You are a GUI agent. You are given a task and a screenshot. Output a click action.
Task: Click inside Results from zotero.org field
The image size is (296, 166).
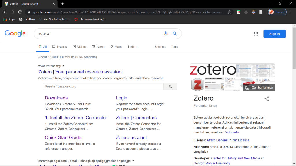[x=103, y=86]
